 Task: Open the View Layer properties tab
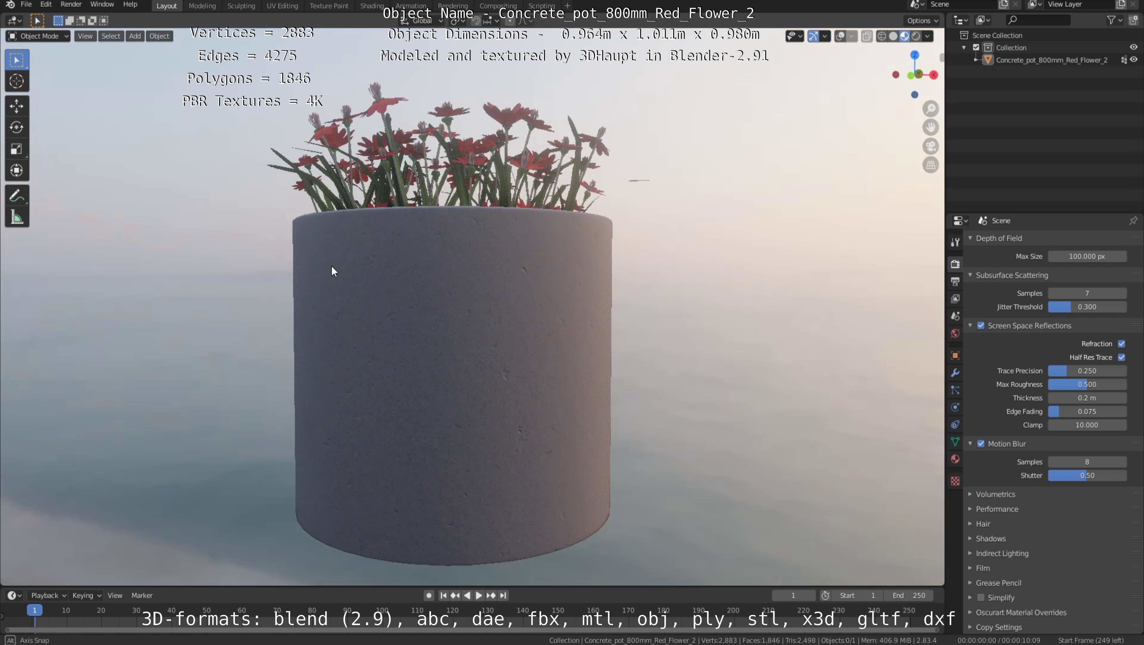[x=955, y=299]
